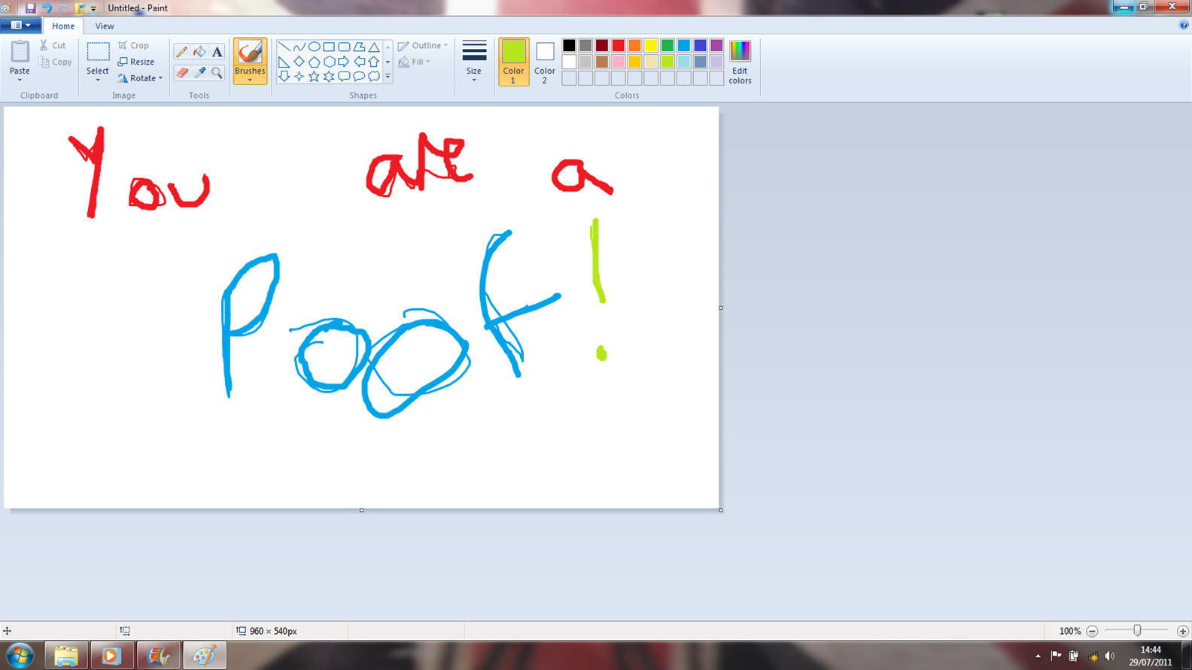Select the Eraser tool
The image size is (1192, 670).
(x=181, y=73)
